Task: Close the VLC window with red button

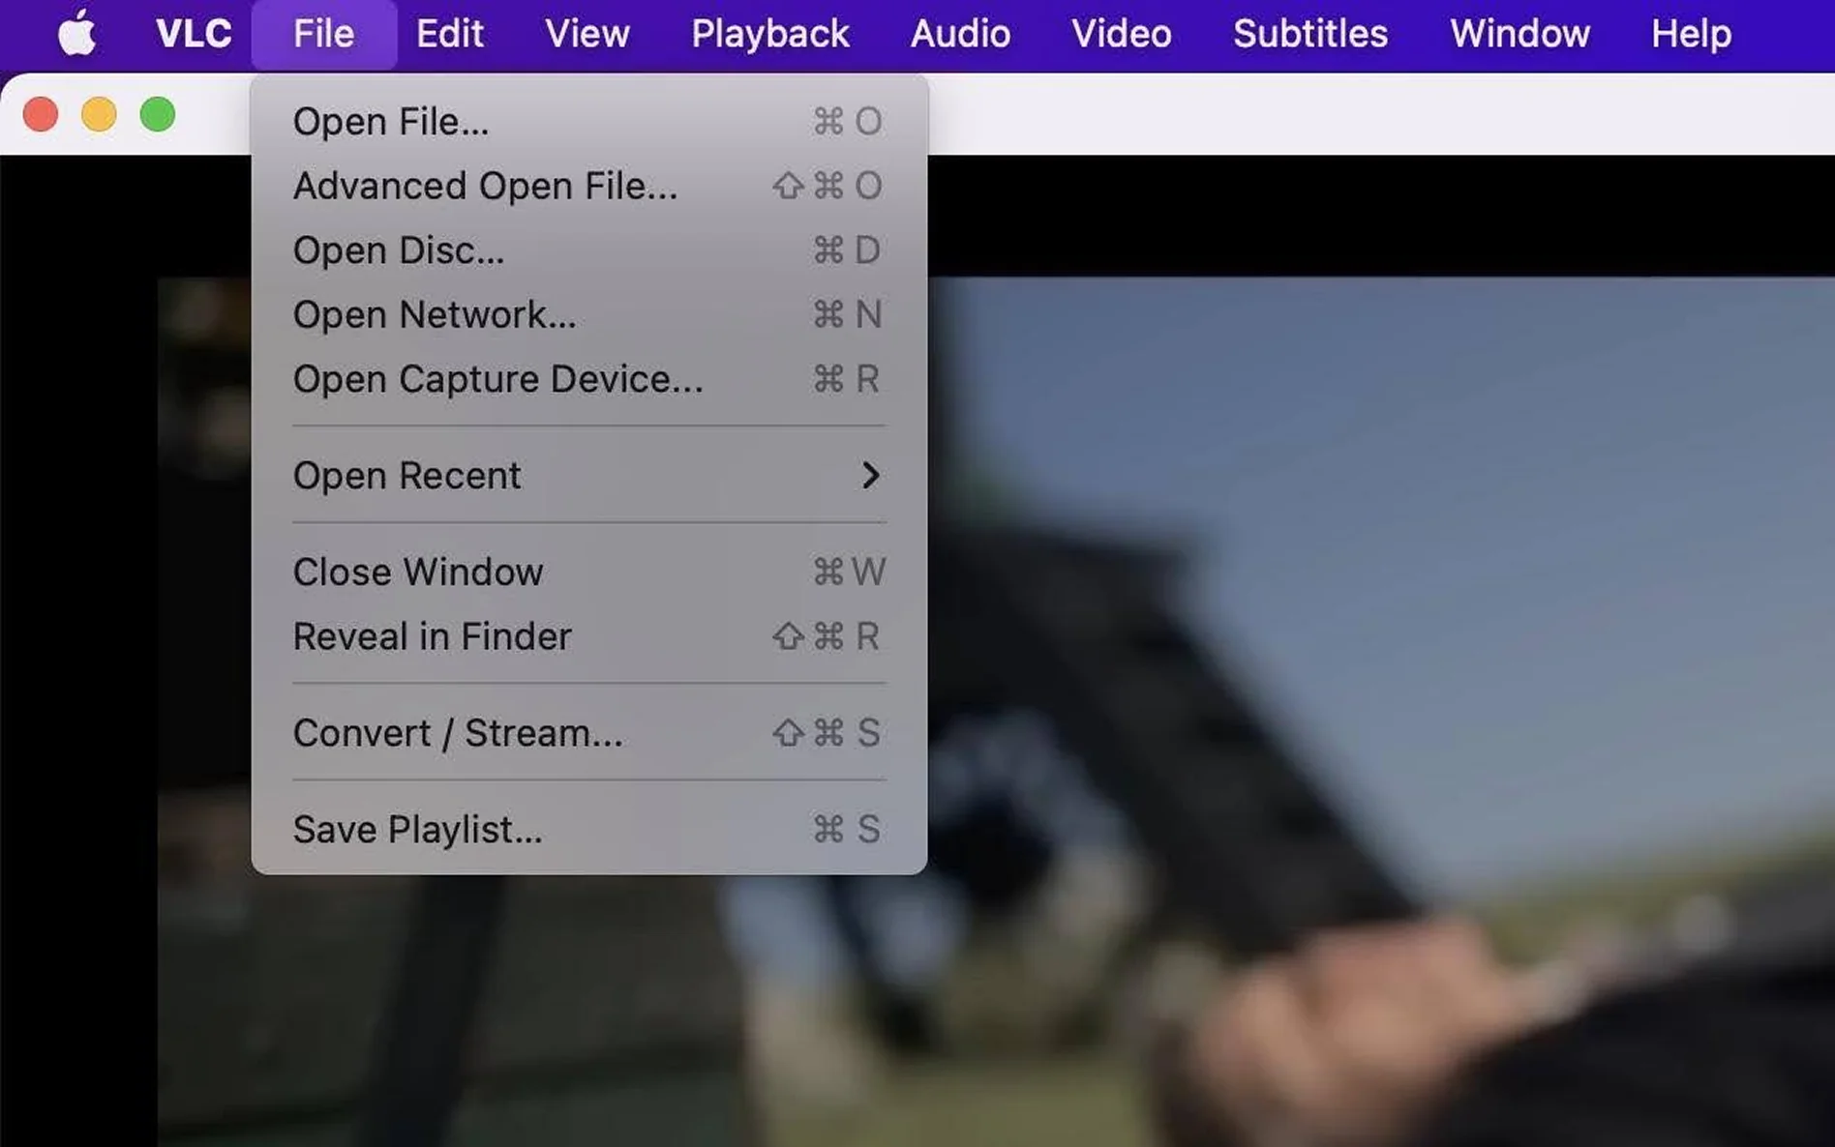Action: [x=41, y=114]
